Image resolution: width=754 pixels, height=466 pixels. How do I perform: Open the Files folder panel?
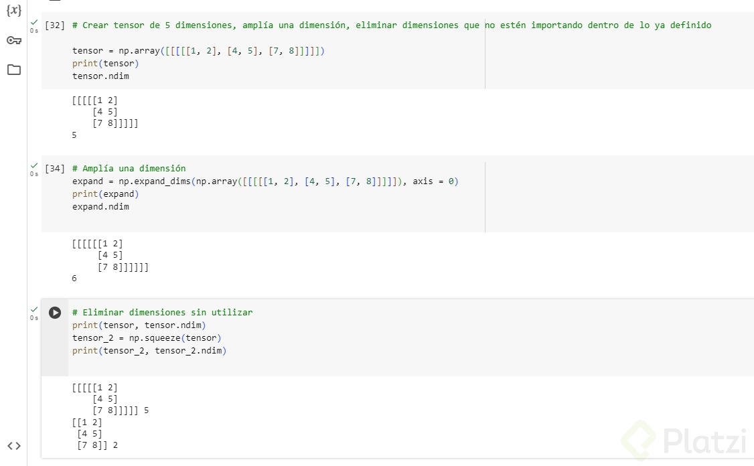[14, 70]
